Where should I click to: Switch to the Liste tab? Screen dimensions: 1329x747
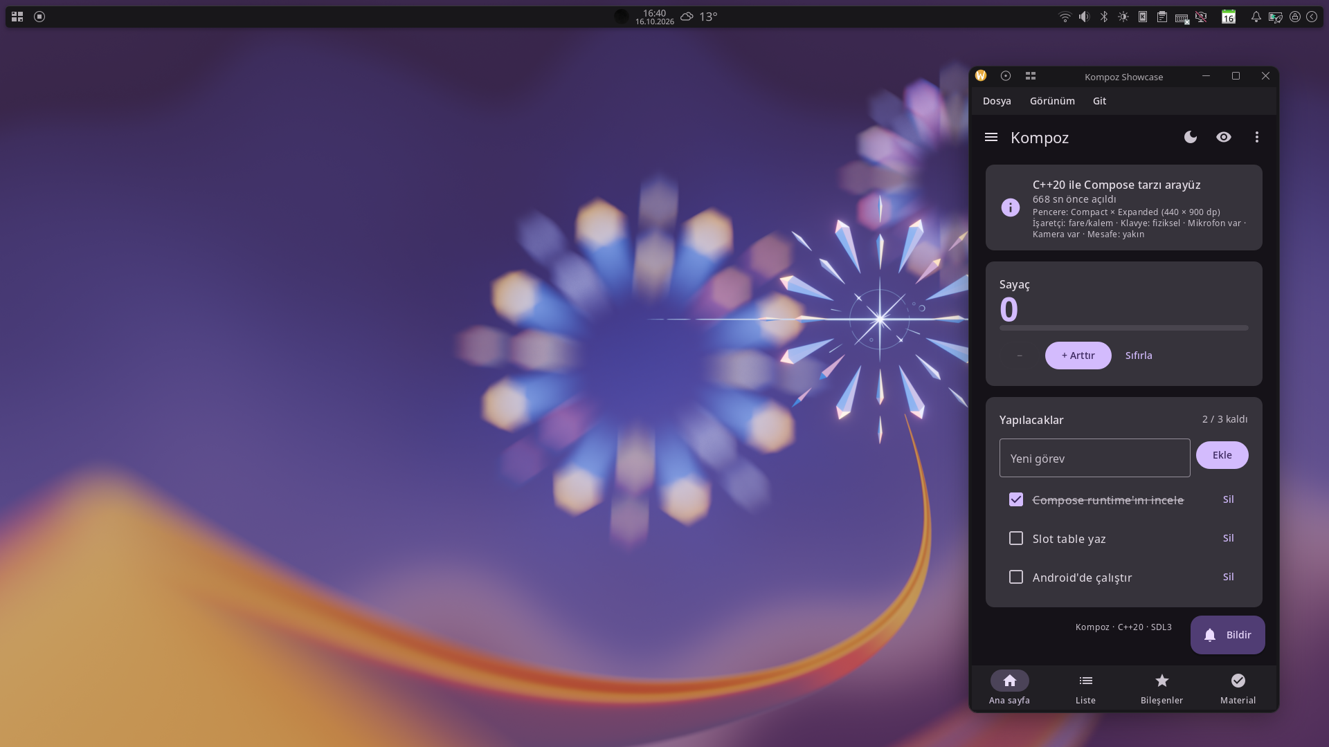point(1086,688)
